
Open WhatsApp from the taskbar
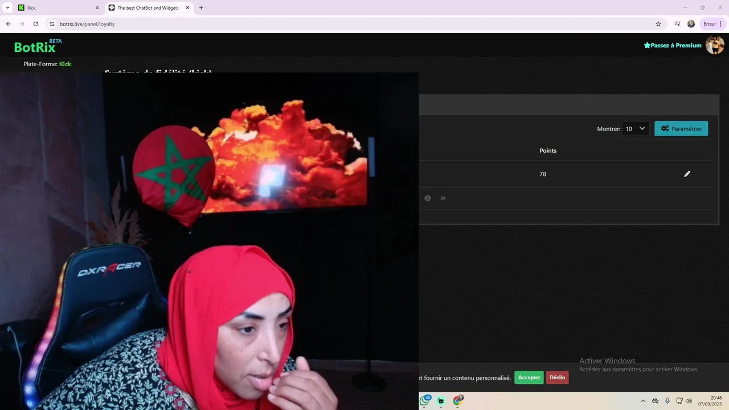coord(424,401)
